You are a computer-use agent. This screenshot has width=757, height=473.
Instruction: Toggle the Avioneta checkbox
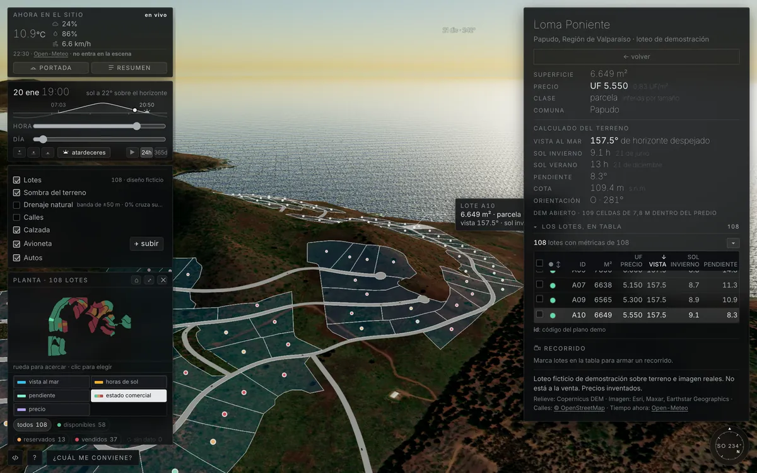(x=17, y=243)
